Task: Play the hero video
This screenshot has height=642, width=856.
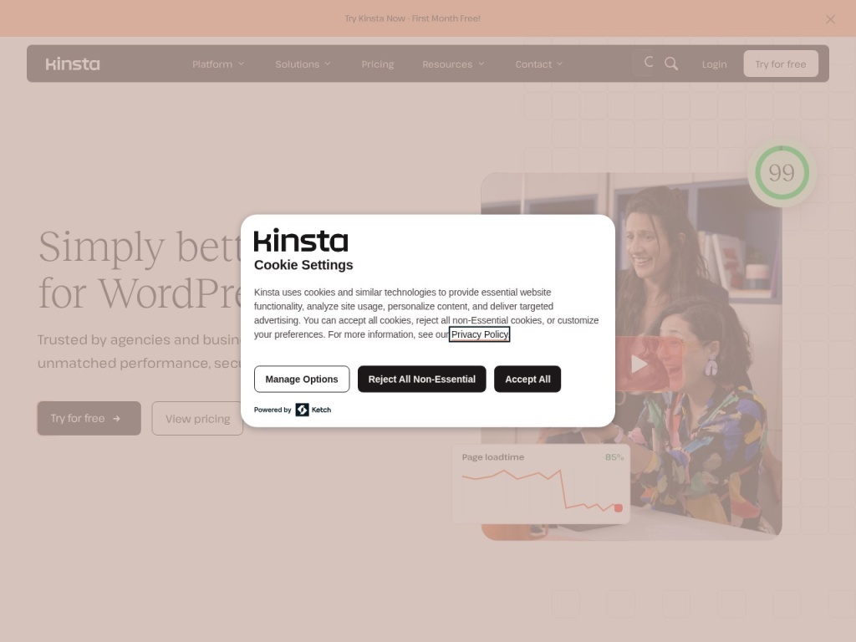Action: (x=638, y=364)
